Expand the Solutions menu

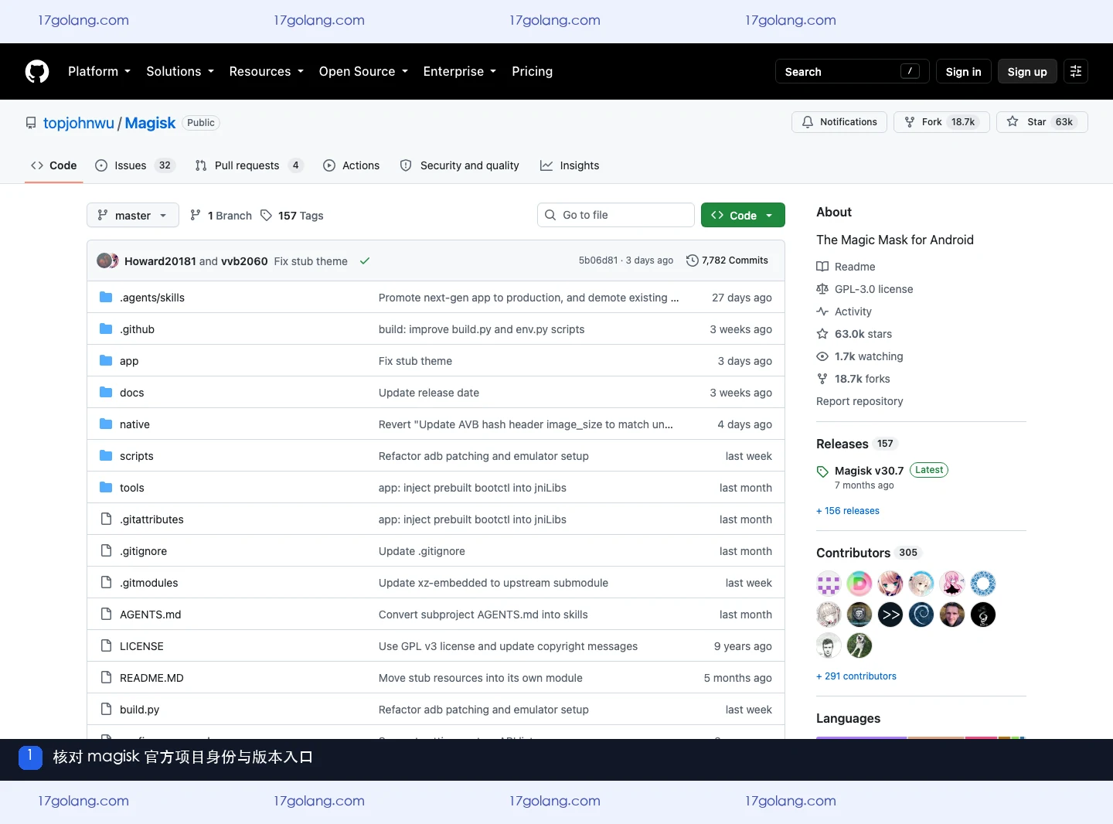click(x=180, y=71)
